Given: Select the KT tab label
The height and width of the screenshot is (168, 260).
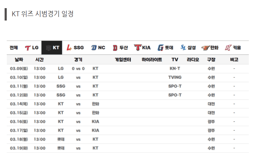Looking at the screenshot, I should [x=56, y=48].
